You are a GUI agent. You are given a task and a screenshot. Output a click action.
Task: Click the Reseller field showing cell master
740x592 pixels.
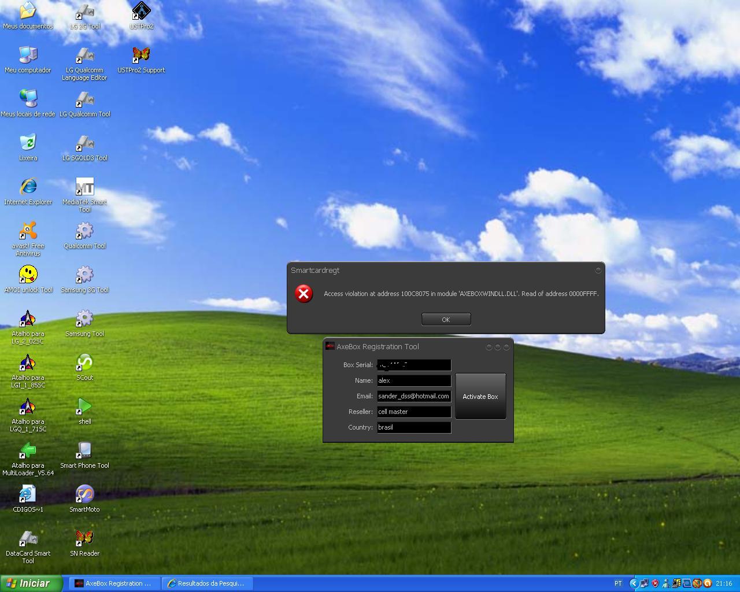413,412
